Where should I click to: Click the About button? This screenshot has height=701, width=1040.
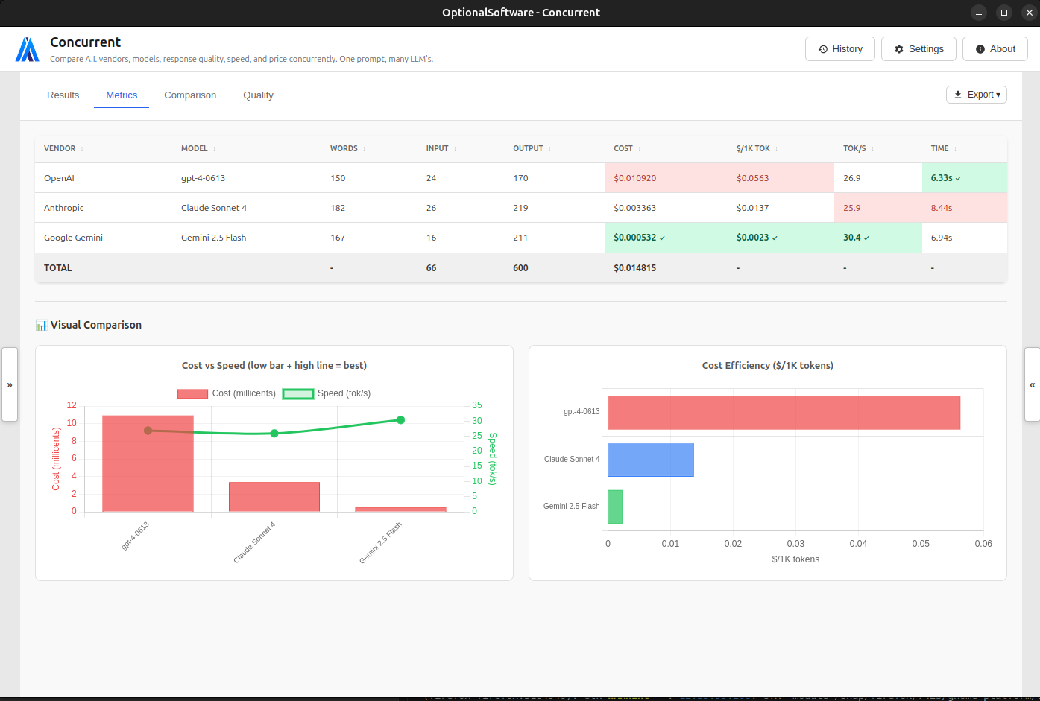pyautogui.click(x=995, y=48)
